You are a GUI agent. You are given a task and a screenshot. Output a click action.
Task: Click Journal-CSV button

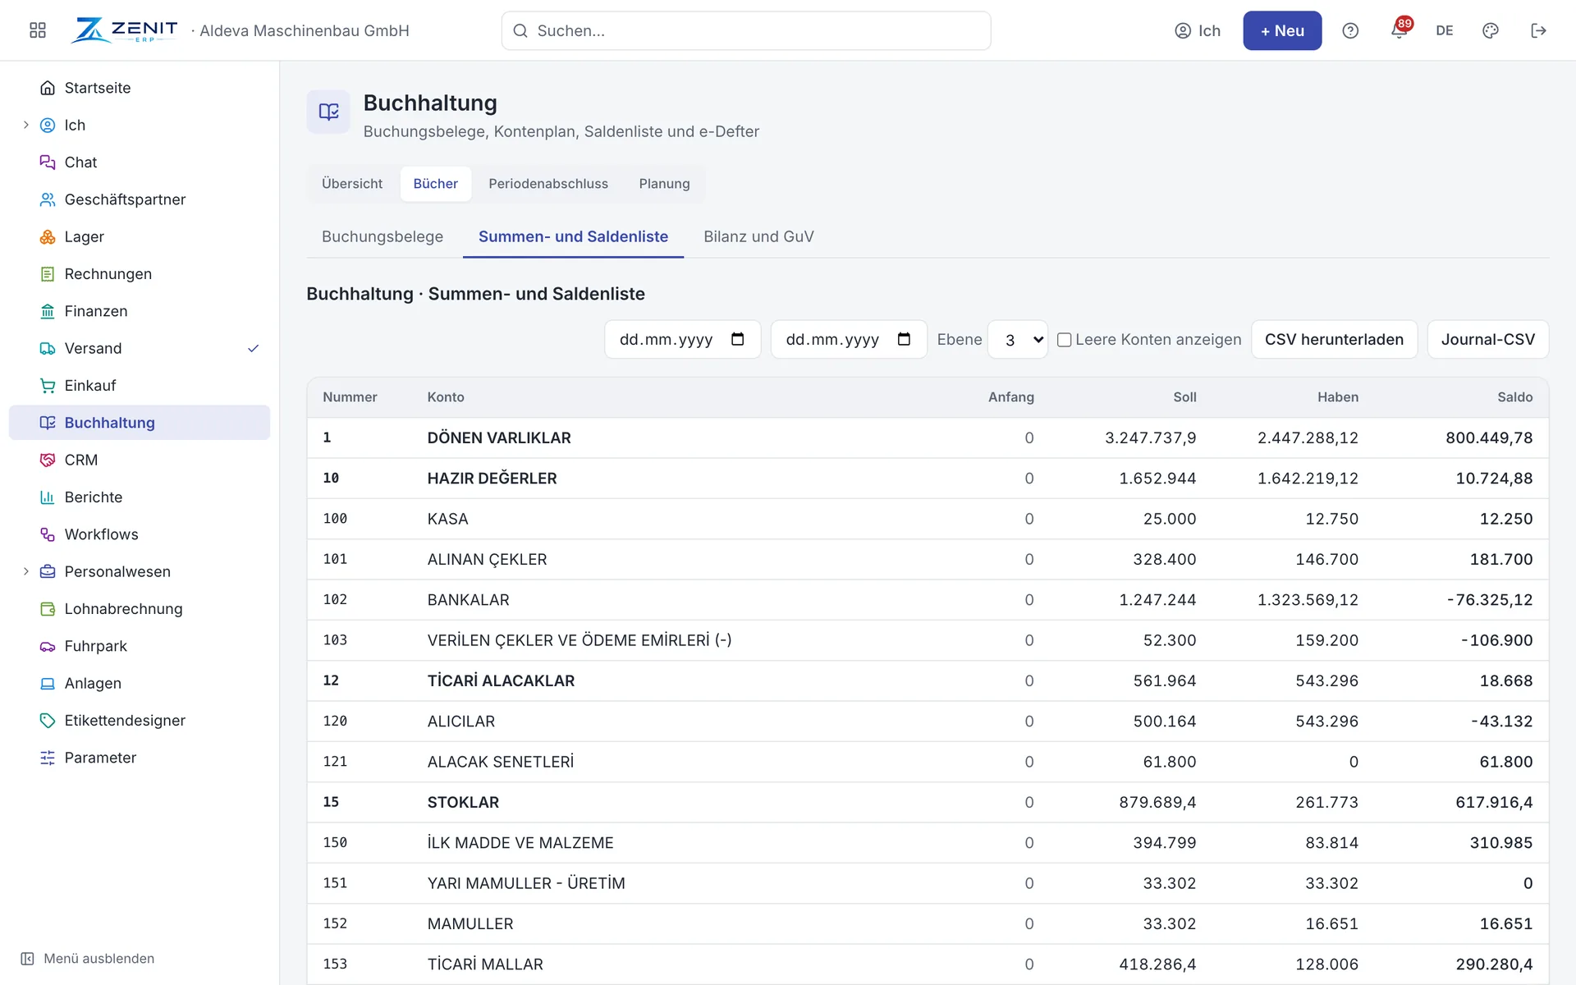(x=1487, y=339)
